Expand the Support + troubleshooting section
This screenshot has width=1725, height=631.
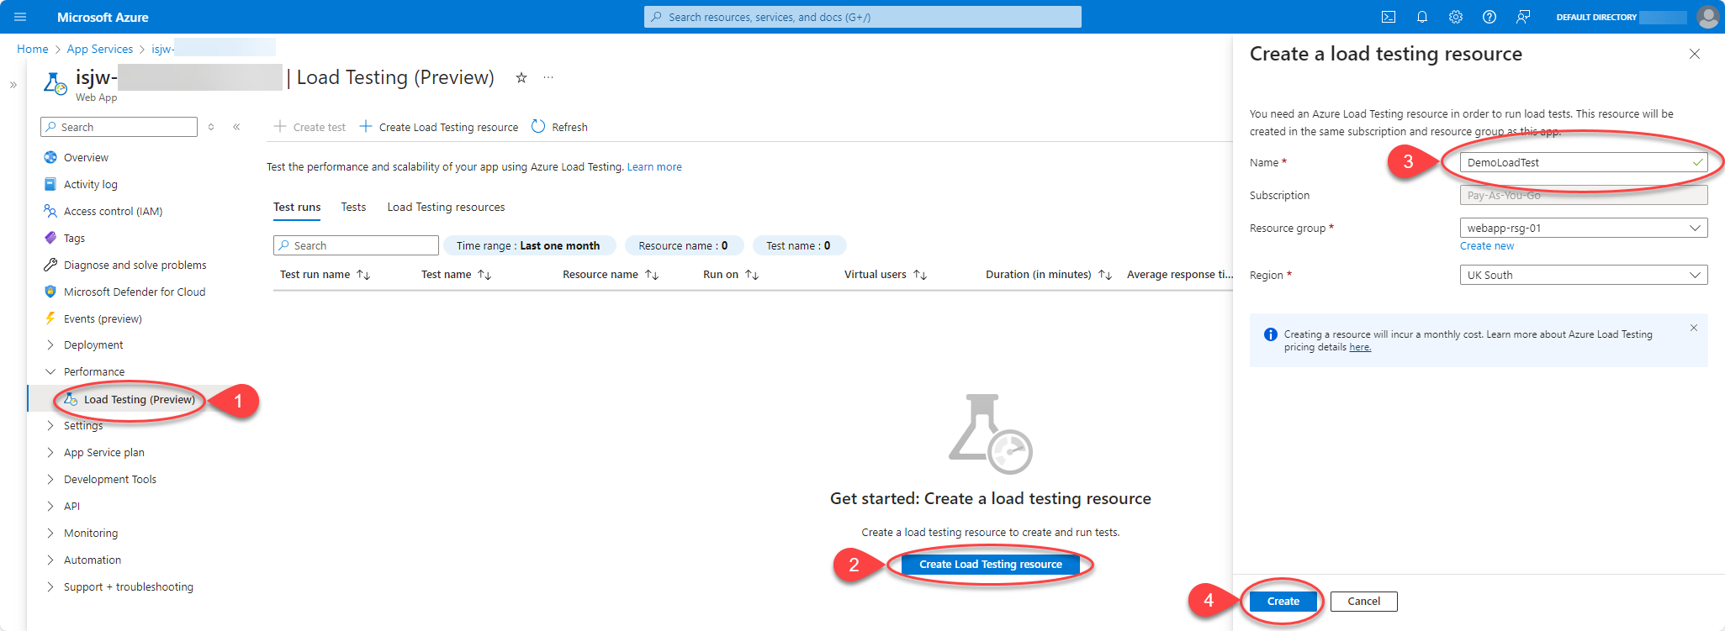50,586
